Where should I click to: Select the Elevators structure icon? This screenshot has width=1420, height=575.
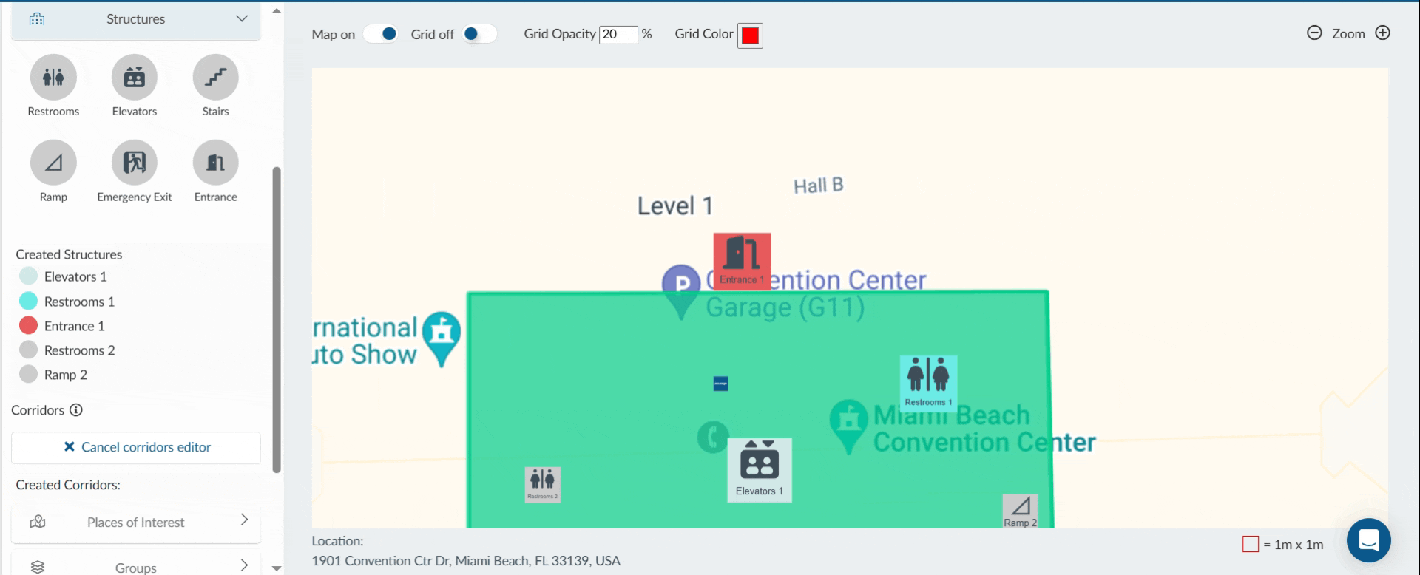click(x=135, y=77)
